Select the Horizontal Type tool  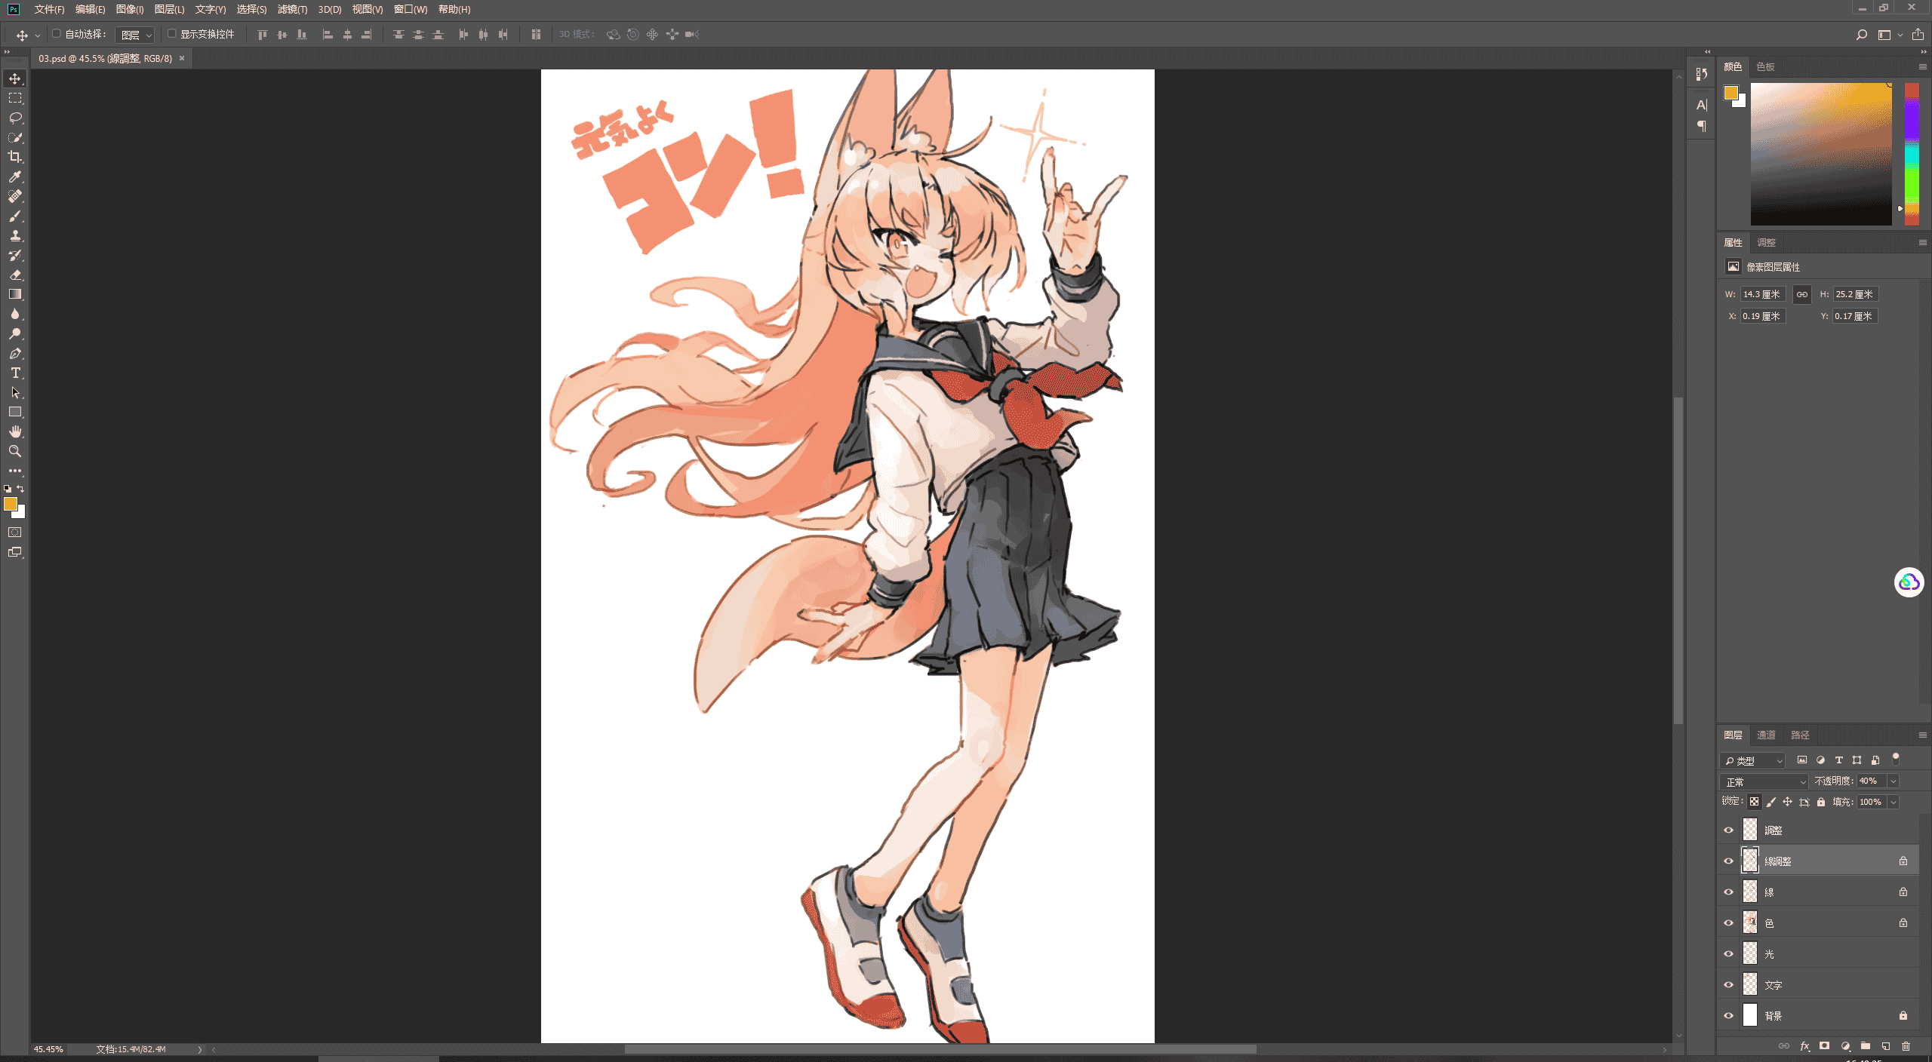(15, 373)
